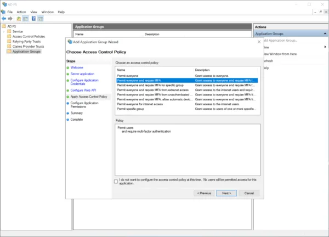Select the MFA from extranet access policy

187,90
